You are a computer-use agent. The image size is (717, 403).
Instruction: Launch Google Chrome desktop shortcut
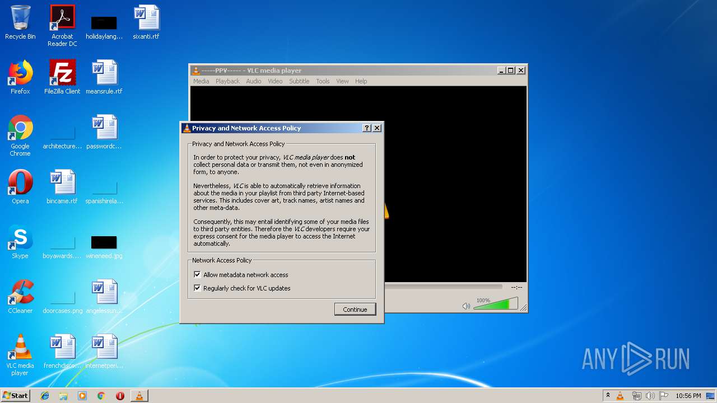[20, 136]
